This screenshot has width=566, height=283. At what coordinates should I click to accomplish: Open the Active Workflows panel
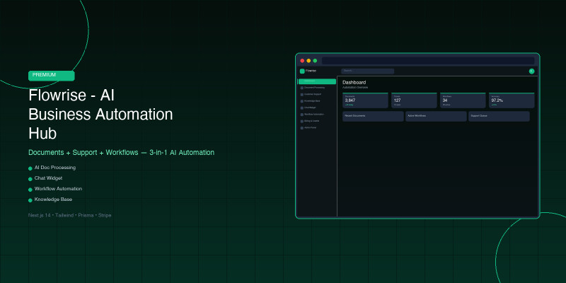(x=436, y=116)
